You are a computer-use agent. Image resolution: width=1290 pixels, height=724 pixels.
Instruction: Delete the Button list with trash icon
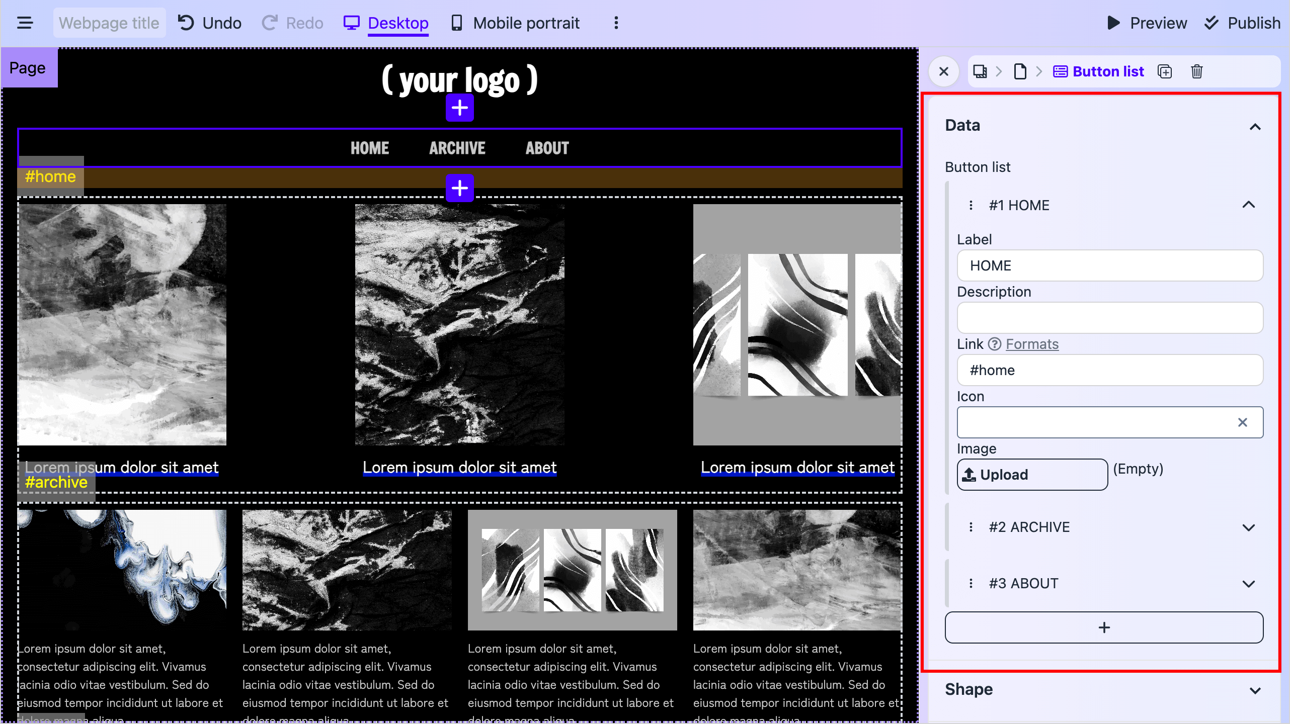[x=1196, y=71]
